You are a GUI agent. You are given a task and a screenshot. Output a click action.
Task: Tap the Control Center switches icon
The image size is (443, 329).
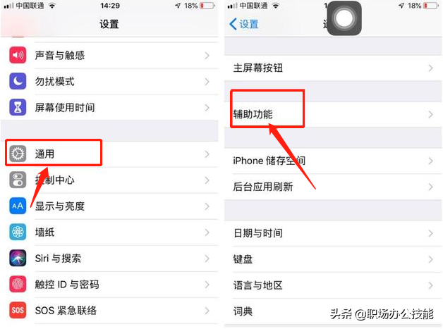coord(18,180)
